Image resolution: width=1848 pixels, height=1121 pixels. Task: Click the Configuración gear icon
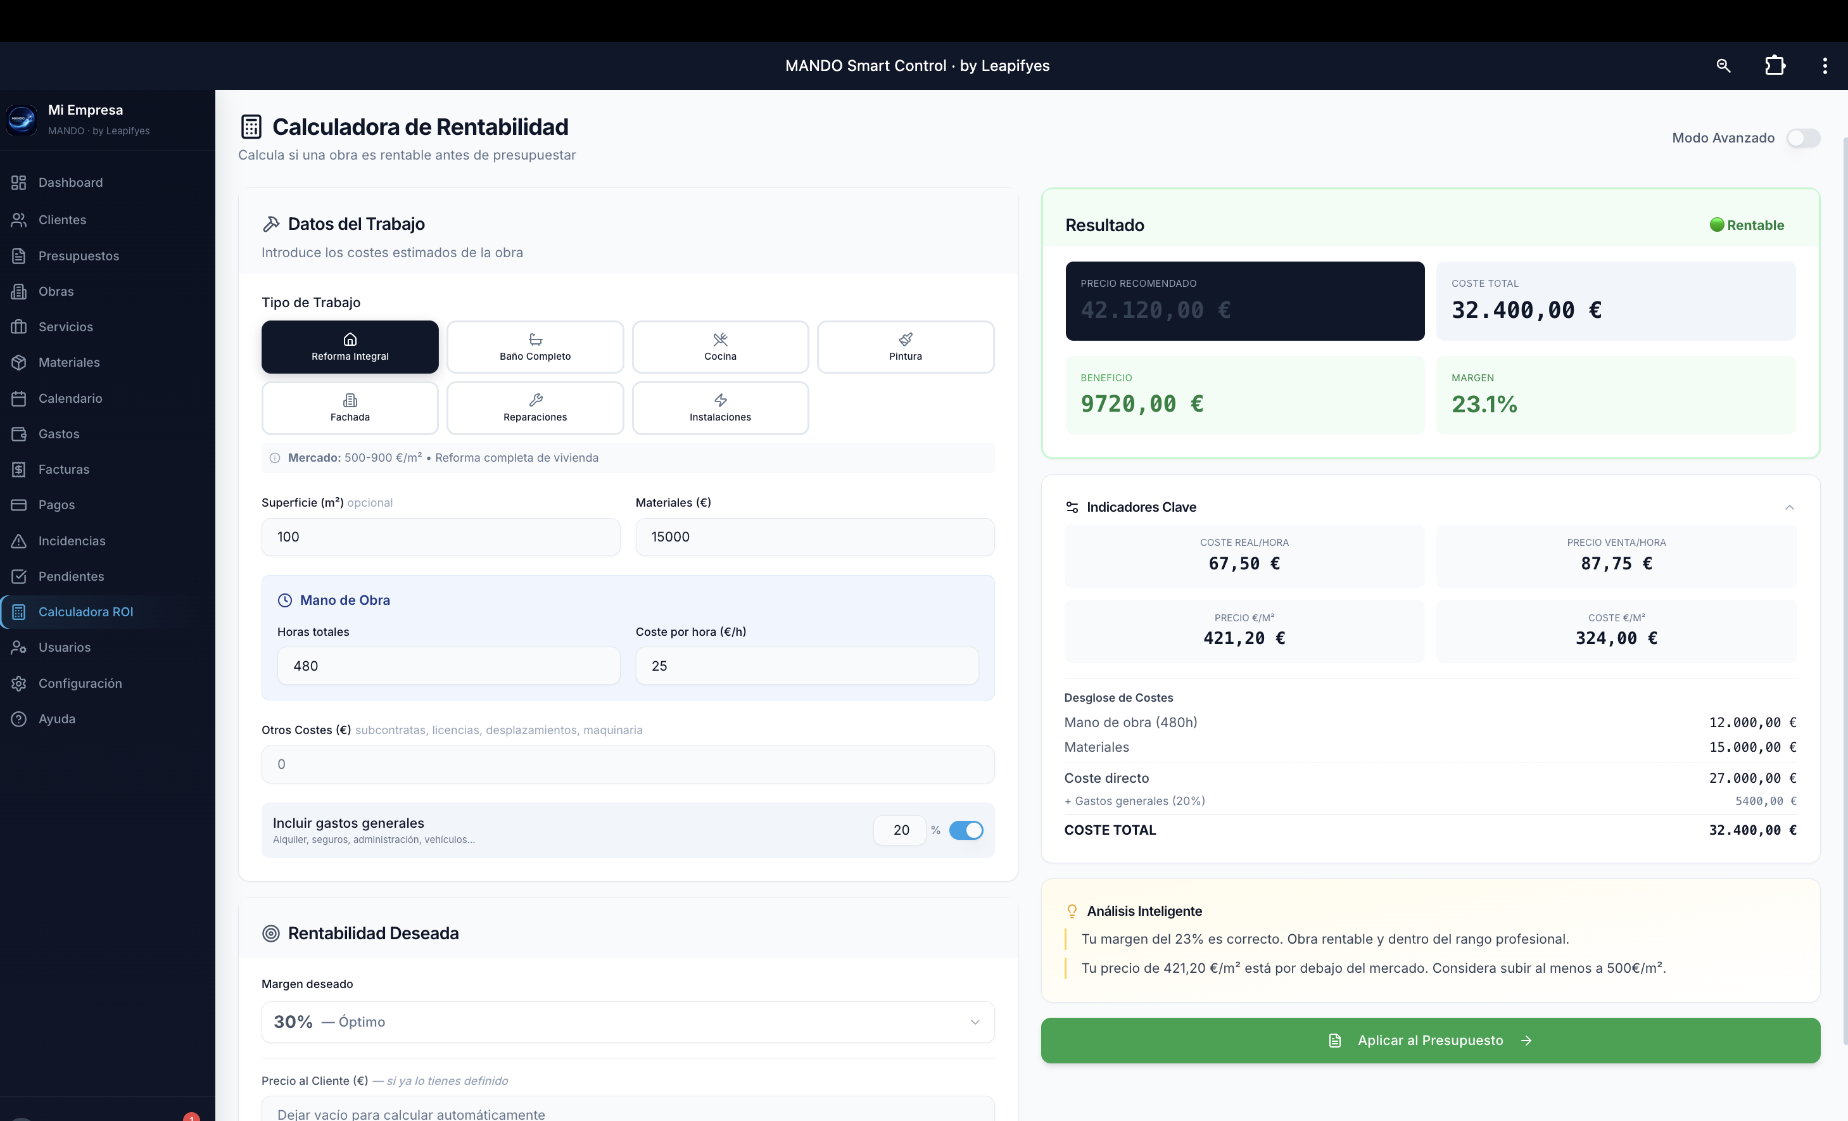point(19,683)
